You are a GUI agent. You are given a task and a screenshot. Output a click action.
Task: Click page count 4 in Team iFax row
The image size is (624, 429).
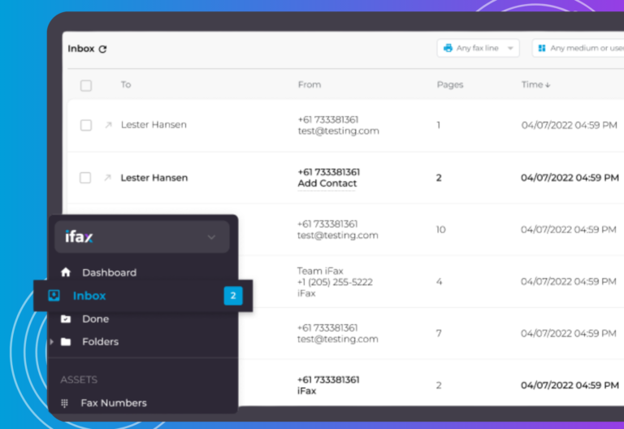tap(439, 282)
